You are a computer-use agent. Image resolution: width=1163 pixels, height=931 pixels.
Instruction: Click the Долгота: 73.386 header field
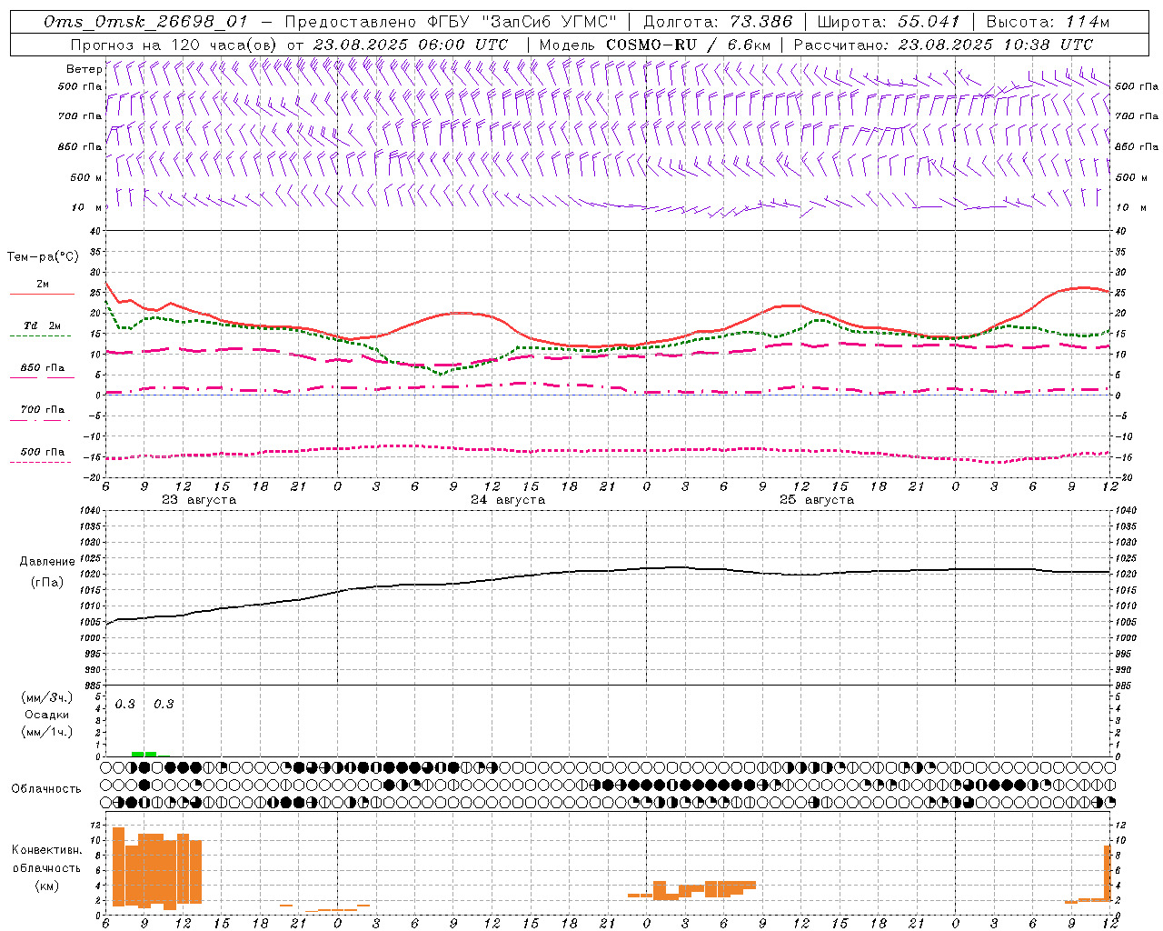[718, 23]
